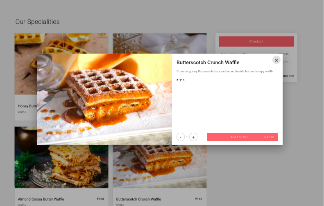The image size is (324, 206).
Task: Click the INR 330 cart total
Action: coord(289,76)
